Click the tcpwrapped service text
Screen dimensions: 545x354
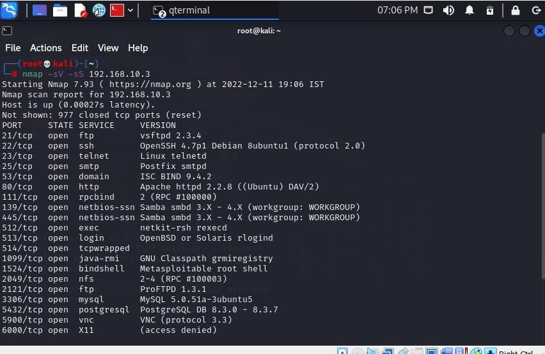104,248
